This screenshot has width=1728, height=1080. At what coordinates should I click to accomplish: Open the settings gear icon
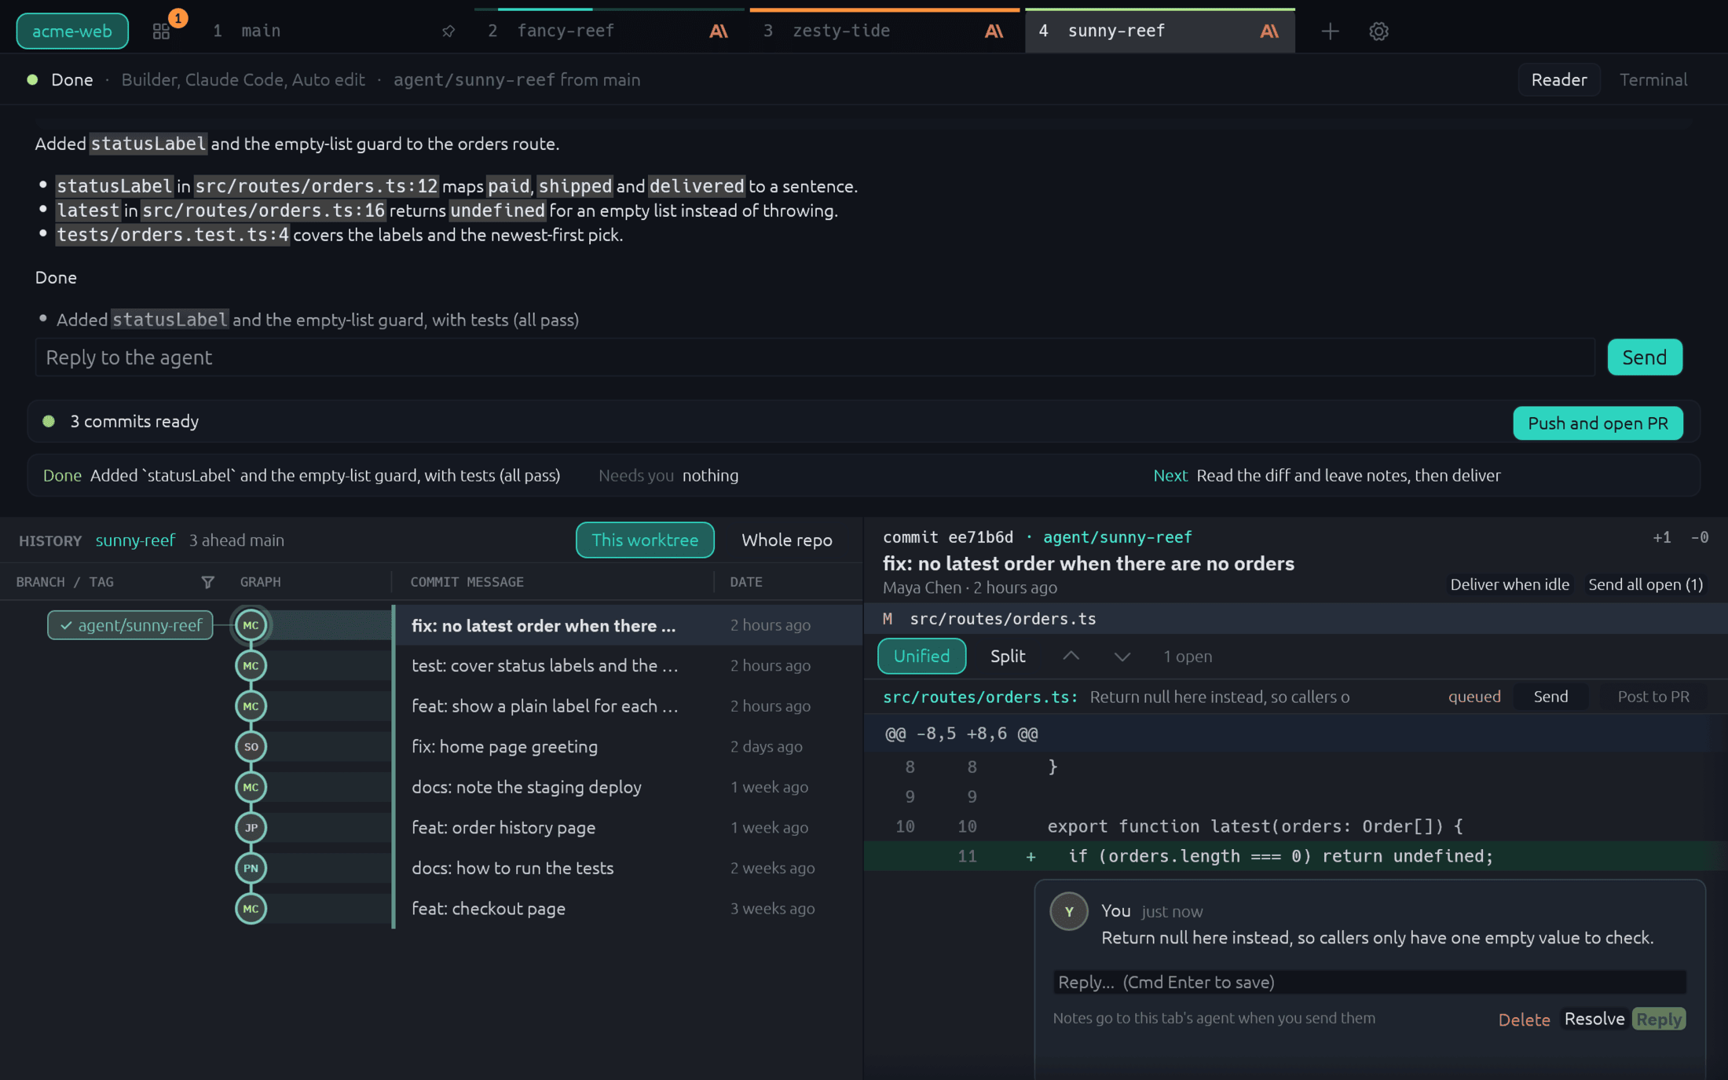pyautogui.click(x=1378, y=31)
